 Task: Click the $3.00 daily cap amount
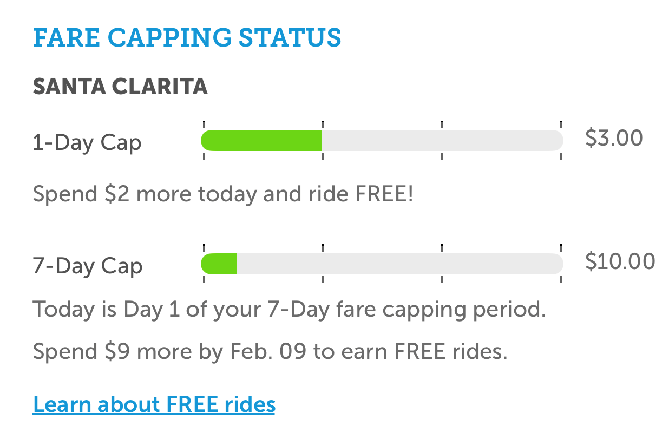coord(614,138)
